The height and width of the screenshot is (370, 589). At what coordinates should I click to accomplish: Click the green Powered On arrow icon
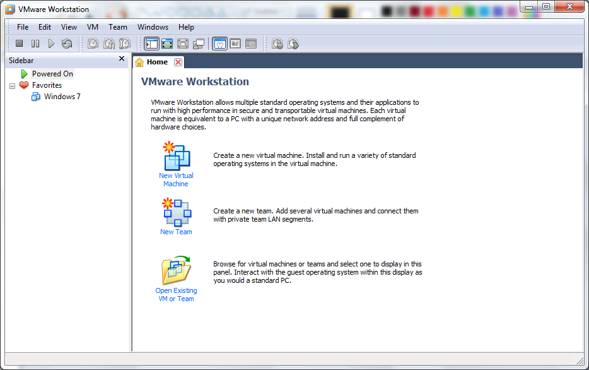tap(25, 74)
